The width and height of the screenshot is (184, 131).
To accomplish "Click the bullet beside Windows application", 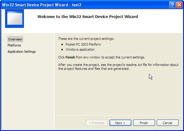I will pyautogui.click(x=62, y=49).
